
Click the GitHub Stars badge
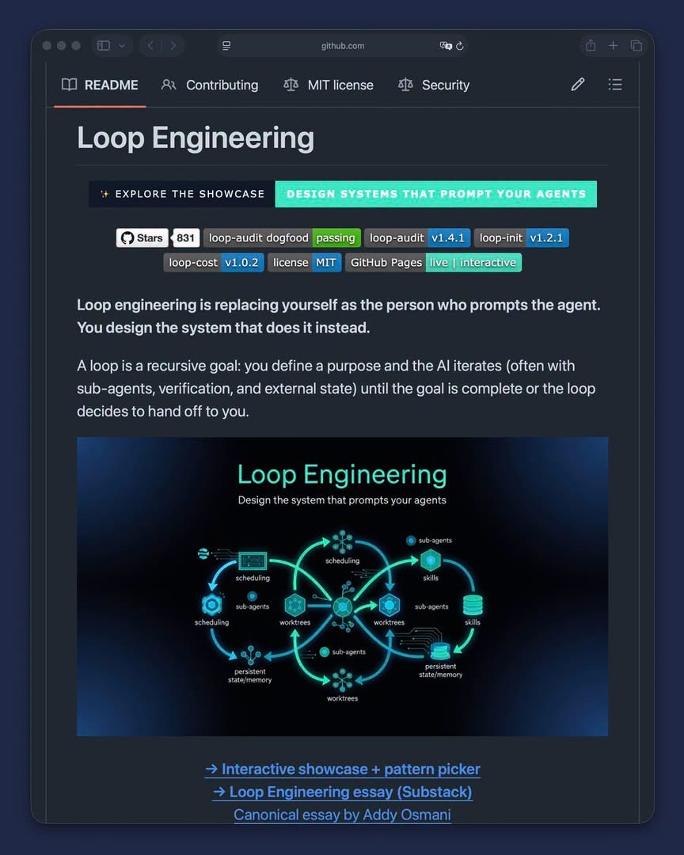click(142, 237)
